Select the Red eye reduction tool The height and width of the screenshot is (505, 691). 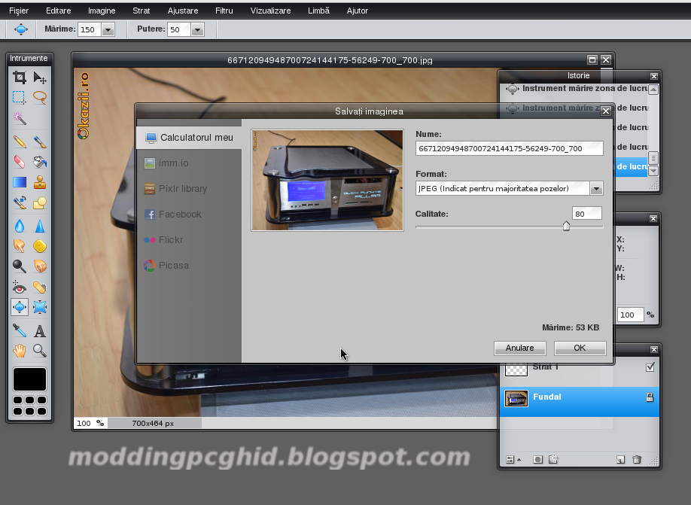(x=19, y=287)
